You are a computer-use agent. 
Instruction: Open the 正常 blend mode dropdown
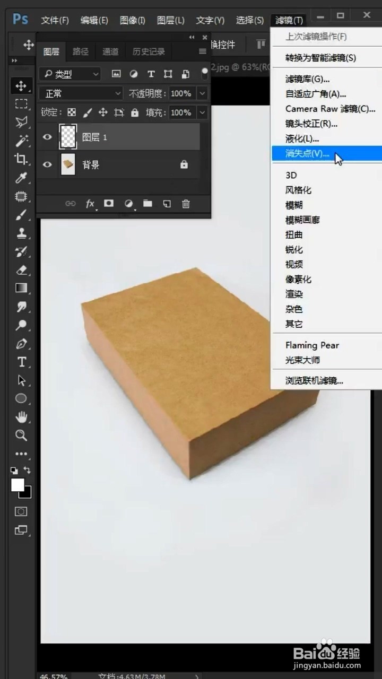(x=81, y=93)
